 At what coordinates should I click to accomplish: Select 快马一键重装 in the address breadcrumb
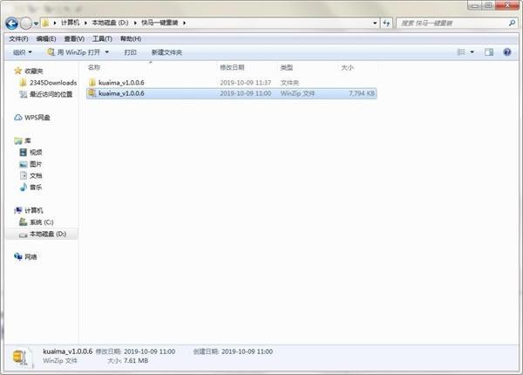(160, 23)
